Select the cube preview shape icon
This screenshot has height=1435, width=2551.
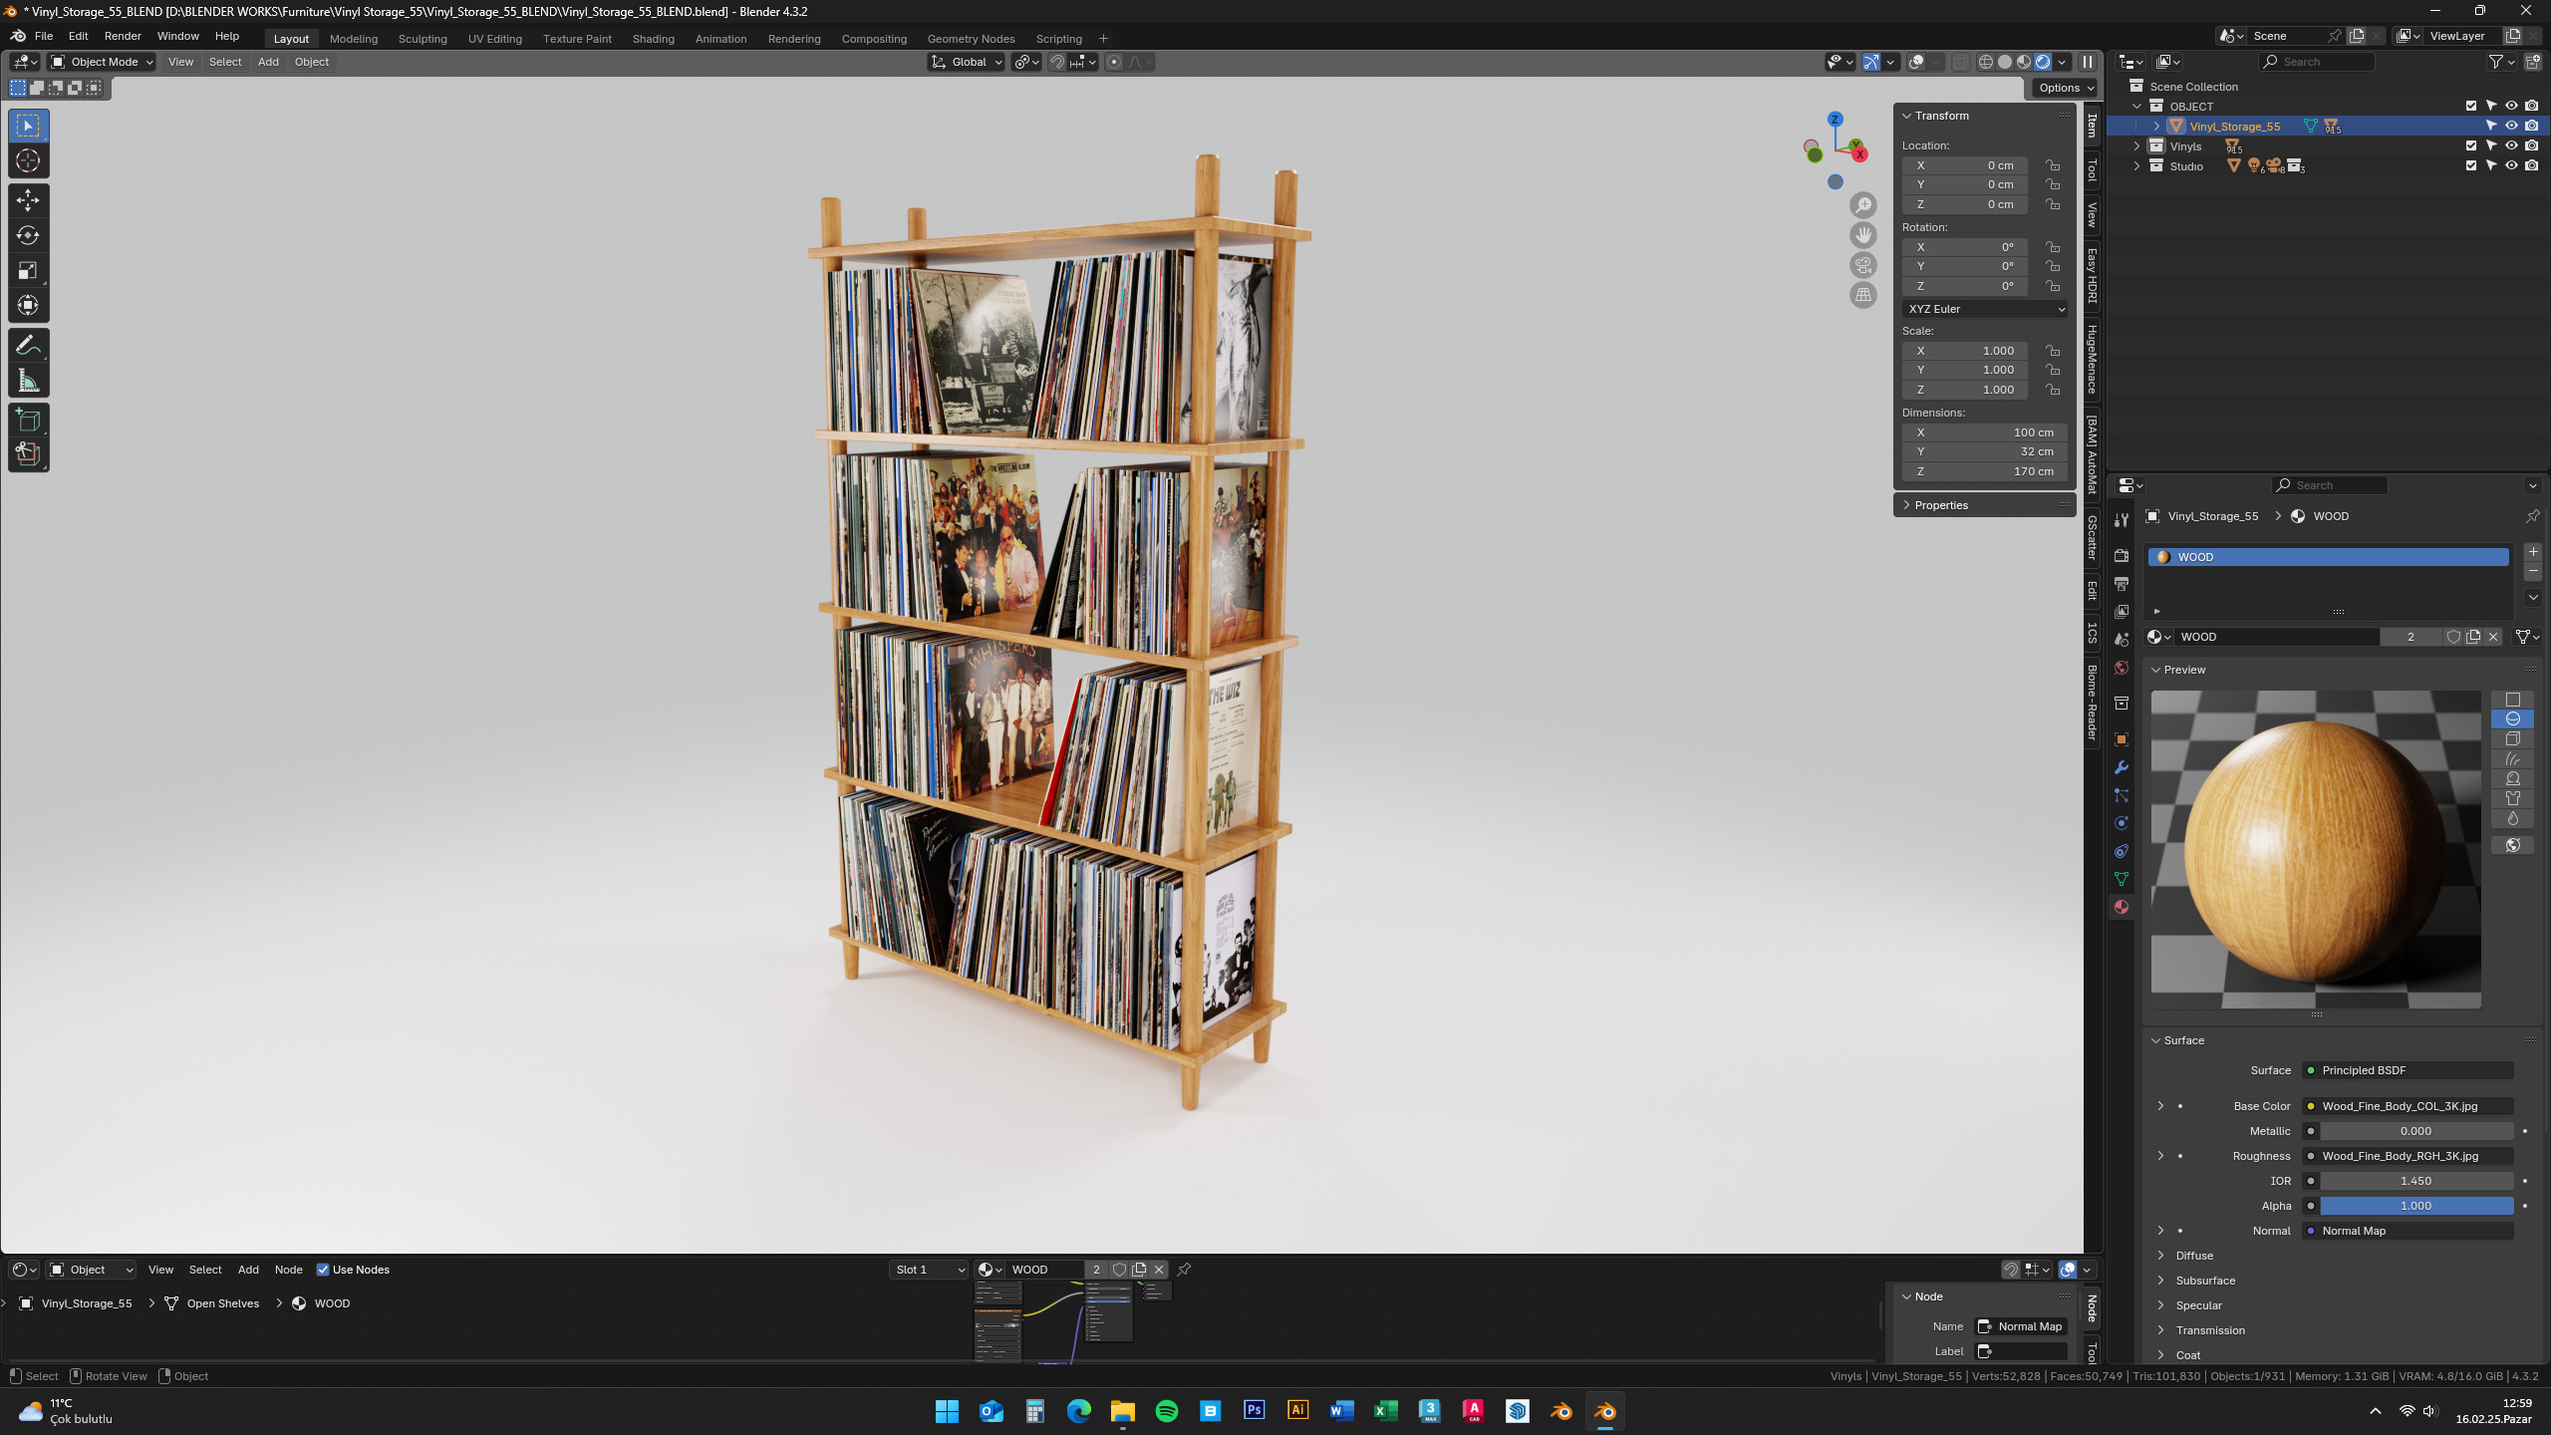(2513, 738)
